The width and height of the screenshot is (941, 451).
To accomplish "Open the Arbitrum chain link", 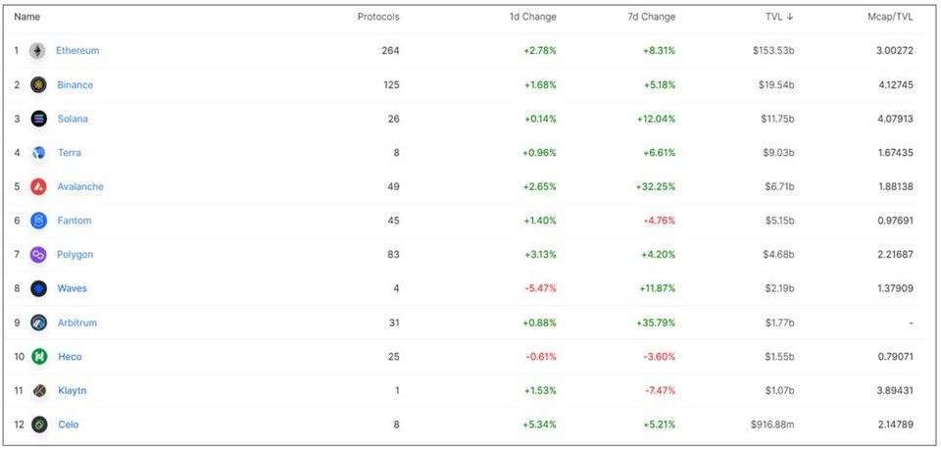I will pyautogui.click(x=76, y=323).
